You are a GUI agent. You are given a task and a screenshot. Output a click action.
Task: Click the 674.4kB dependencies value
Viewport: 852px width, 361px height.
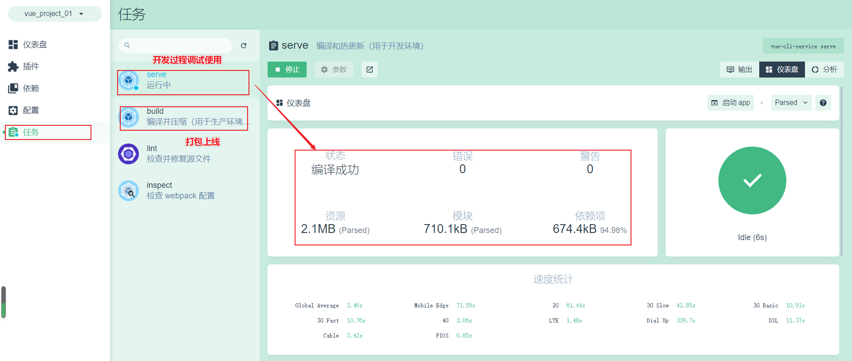[x=574, y=229]
